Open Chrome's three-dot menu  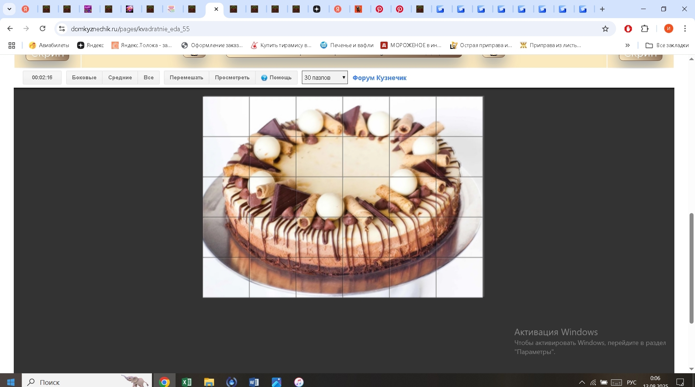685,29
